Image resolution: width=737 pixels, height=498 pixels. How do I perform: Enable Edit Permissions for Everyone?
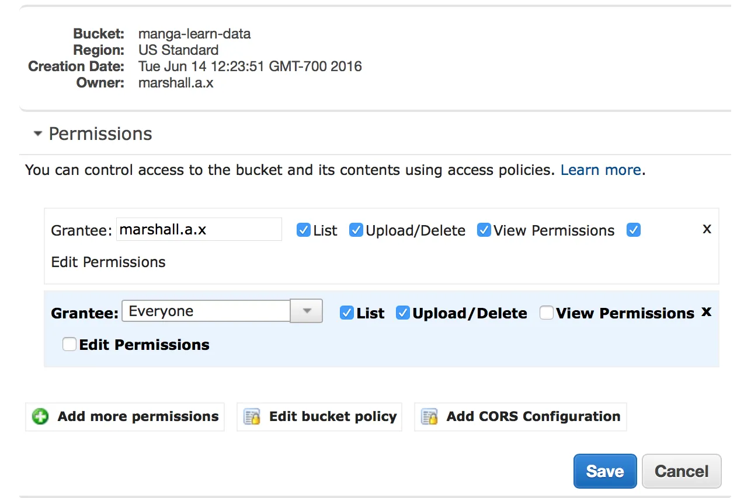(x=69, y=345)
